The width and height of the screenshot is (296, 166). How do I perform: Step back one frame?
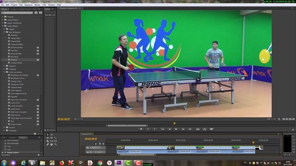[x=169, y=129]
